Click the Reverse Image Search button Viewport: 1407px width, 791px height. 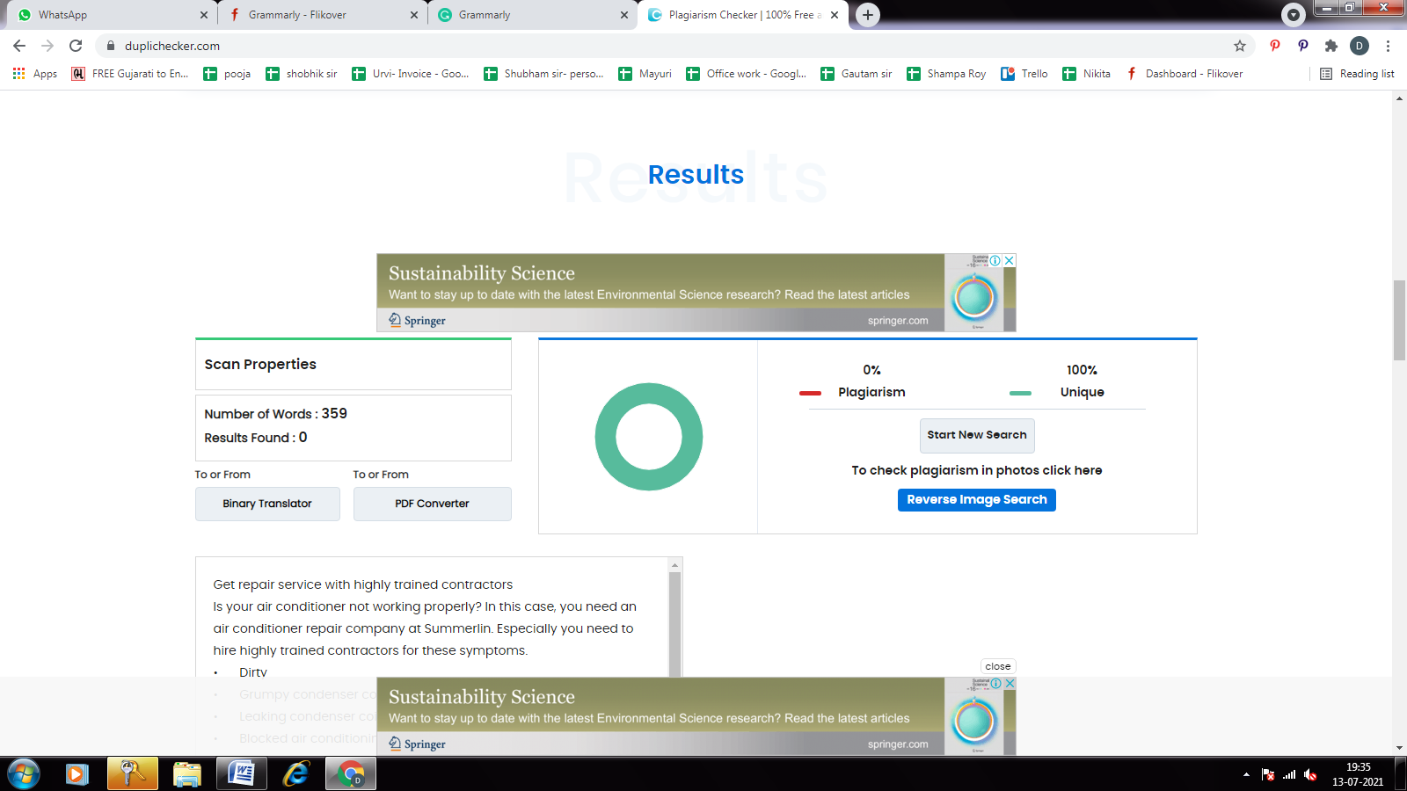(x=977, y=500)
